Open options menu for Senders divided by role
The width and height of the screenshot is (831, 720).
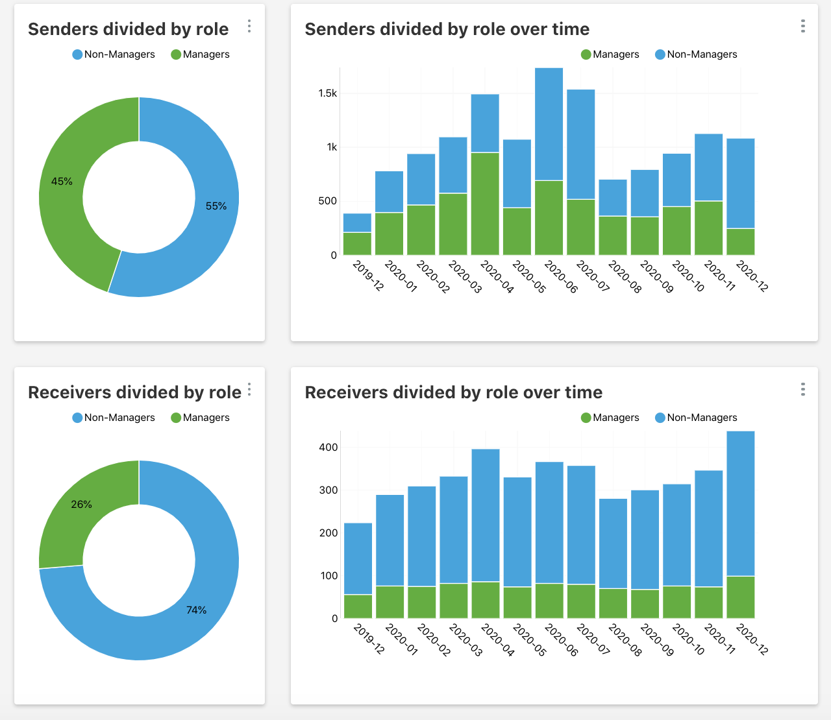tap(249, 26)
